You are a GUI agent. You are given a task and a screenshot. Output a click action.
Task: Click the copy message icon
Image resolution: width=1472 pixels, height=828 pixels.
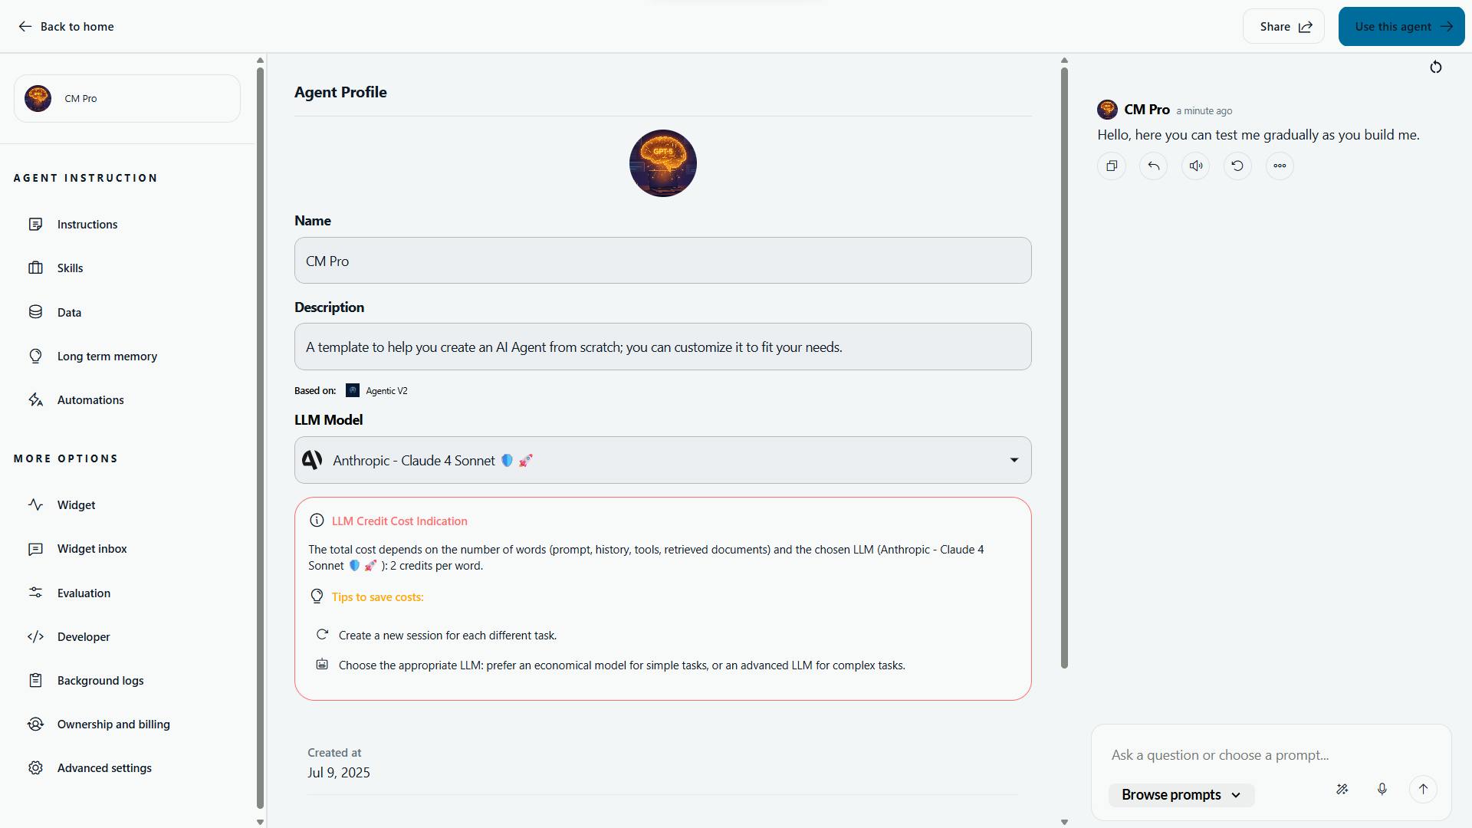(x=1112, y=166)
